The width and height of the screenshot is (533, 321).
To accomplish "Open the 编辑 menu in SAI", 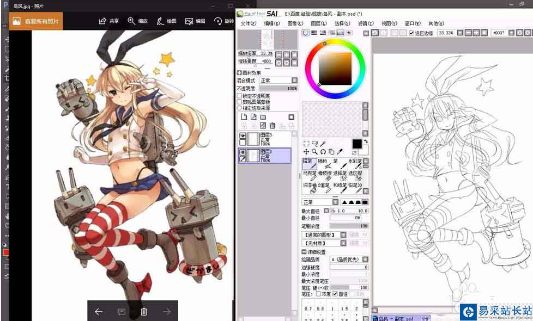I will click(271, 23).
